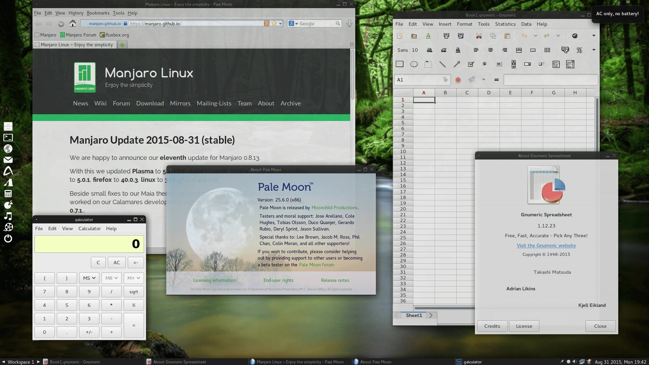Open the Pale Moon Release notes link
Screen dimensions: 649x365
[335, 280]
